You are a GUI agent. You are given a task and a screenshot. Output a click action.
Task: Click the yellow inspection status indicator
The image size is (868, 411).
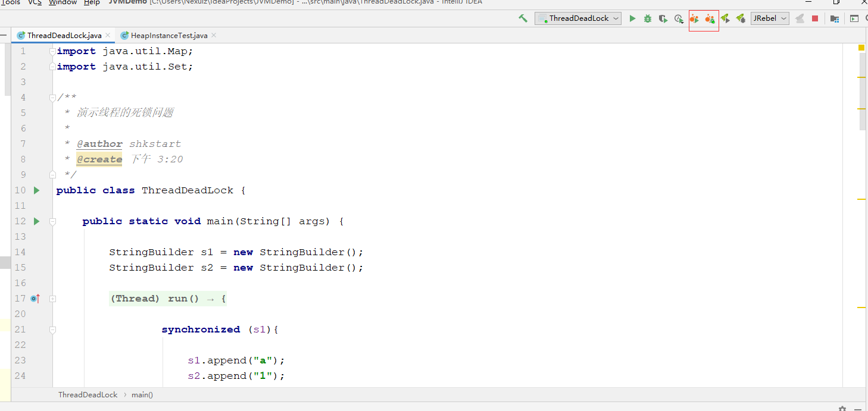point(861,48)
